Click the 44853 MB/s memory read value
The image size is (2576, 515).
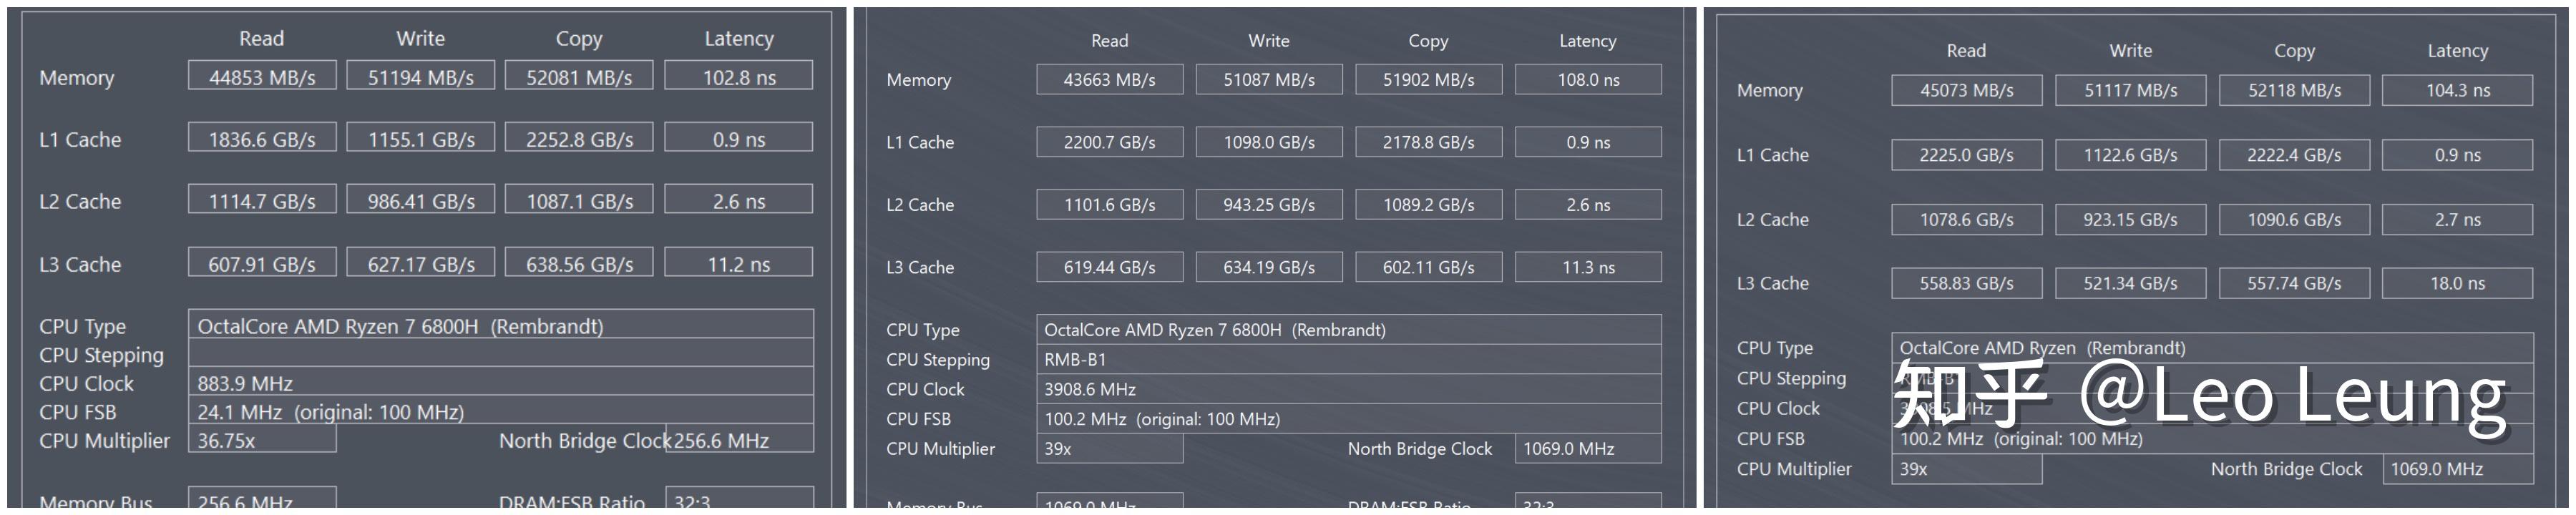pos(262,77)
